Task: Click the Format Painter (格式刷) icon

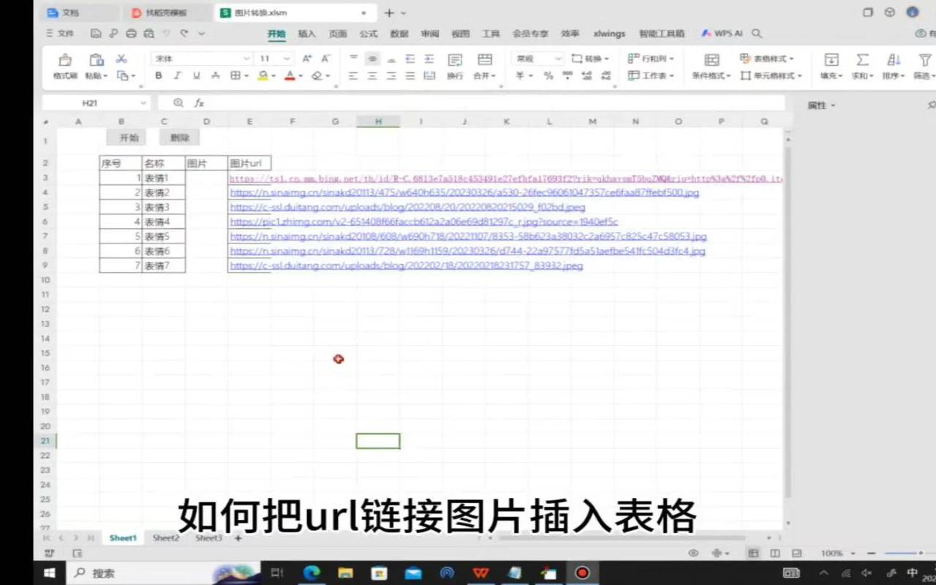Action: pyautogui.click(x=65, y=60)
